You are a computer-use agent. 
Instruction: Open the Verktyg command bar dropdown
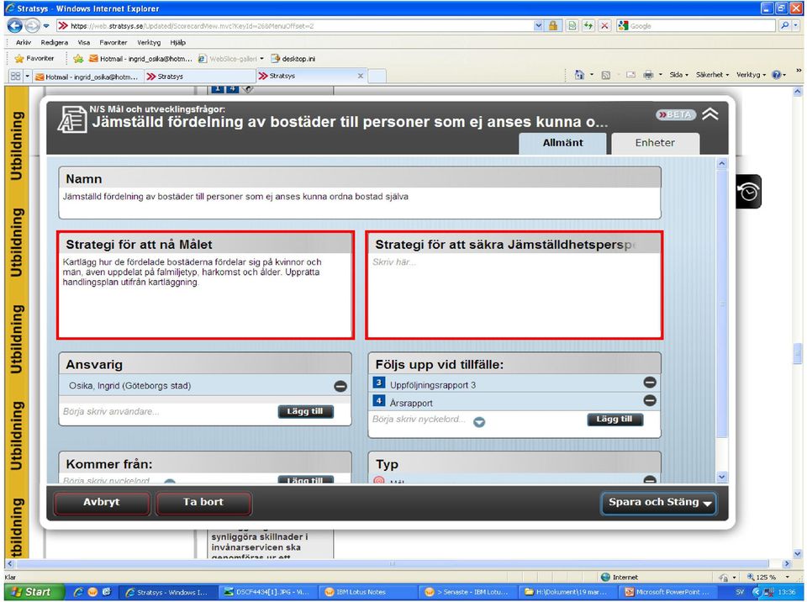(x=751, y=75)
